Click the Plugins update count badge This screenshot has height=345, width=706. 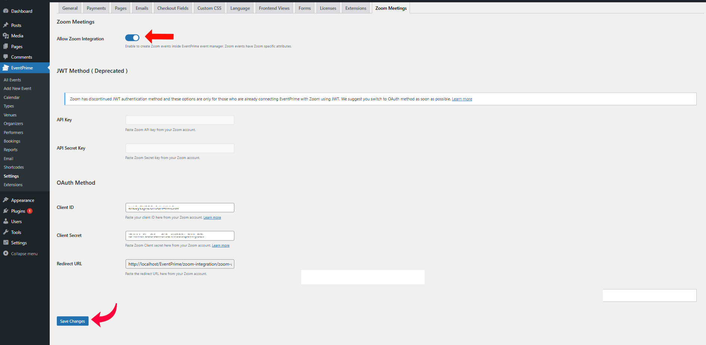click(x=30, y=211)
